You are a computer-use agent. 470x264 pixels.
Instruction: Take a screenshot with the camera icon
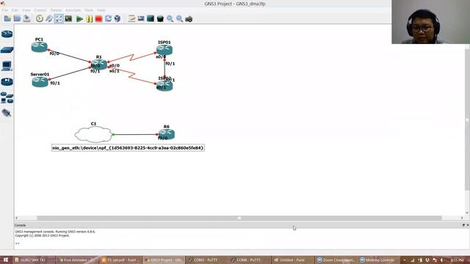189,19
